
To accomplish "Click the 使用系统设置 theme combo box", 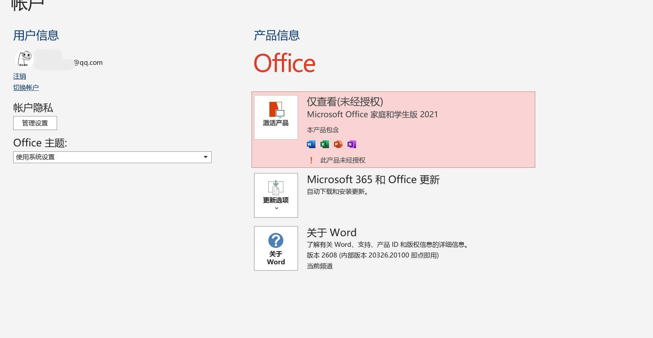I will coord(112,157).
